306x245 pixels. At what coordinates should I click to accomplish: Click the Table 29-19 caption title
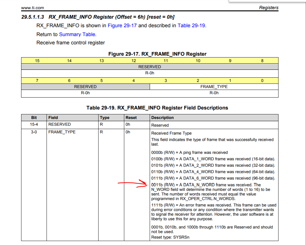click(157, 108)
